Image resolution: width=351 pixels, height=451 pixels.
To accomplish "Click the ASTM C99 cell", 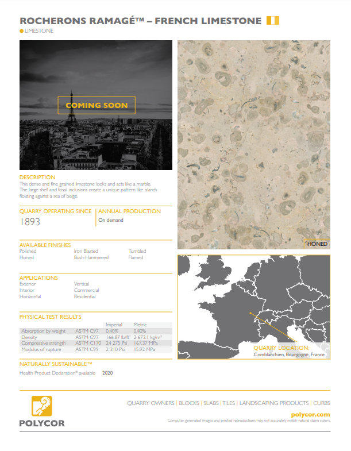I will 87,349.
